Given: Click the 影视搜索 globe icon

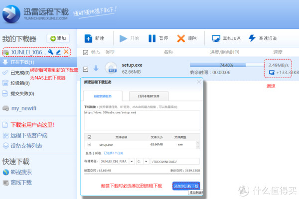Looking at the screenshot, I should [x=5, y=172].
